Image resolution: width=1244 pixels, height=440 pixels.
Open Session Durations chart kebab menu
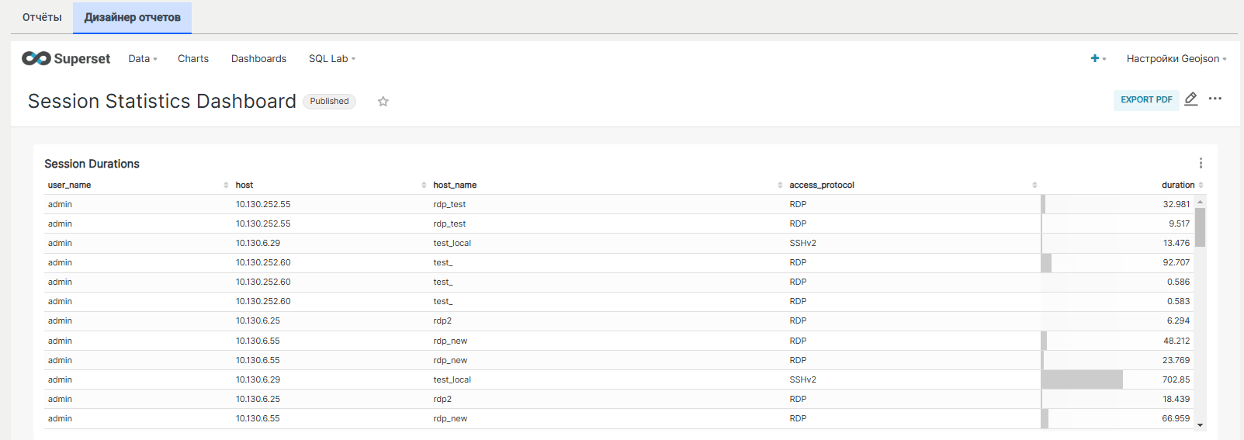tap(1201, 163)
